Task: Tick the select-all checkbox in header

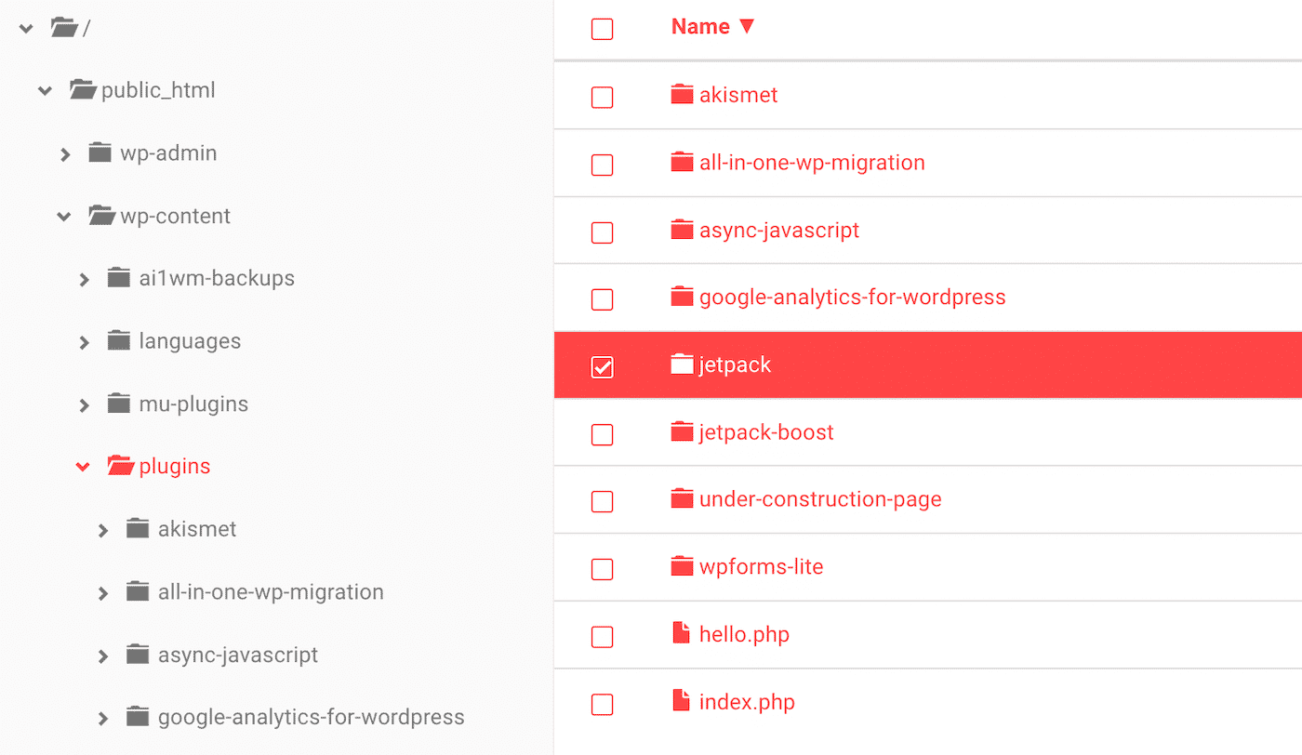Action: [603, 29]
